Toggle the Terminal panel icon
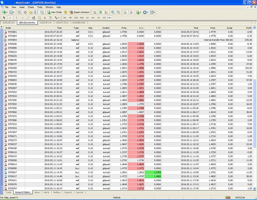The width and height of the screenshot is (257, 200). pos(36,12)
